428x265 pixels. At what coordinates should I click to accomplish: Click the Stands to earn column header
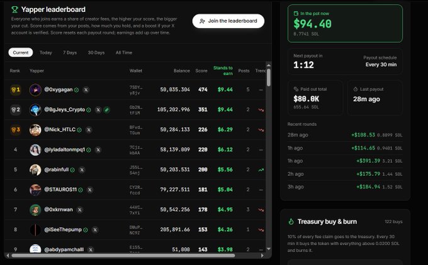point(223,70)
